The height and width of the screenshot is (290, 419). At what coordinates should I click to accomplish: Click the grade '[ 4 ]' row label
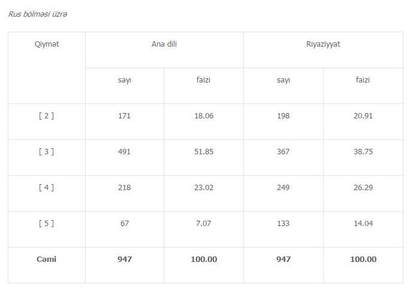click(x=47, y=188)
